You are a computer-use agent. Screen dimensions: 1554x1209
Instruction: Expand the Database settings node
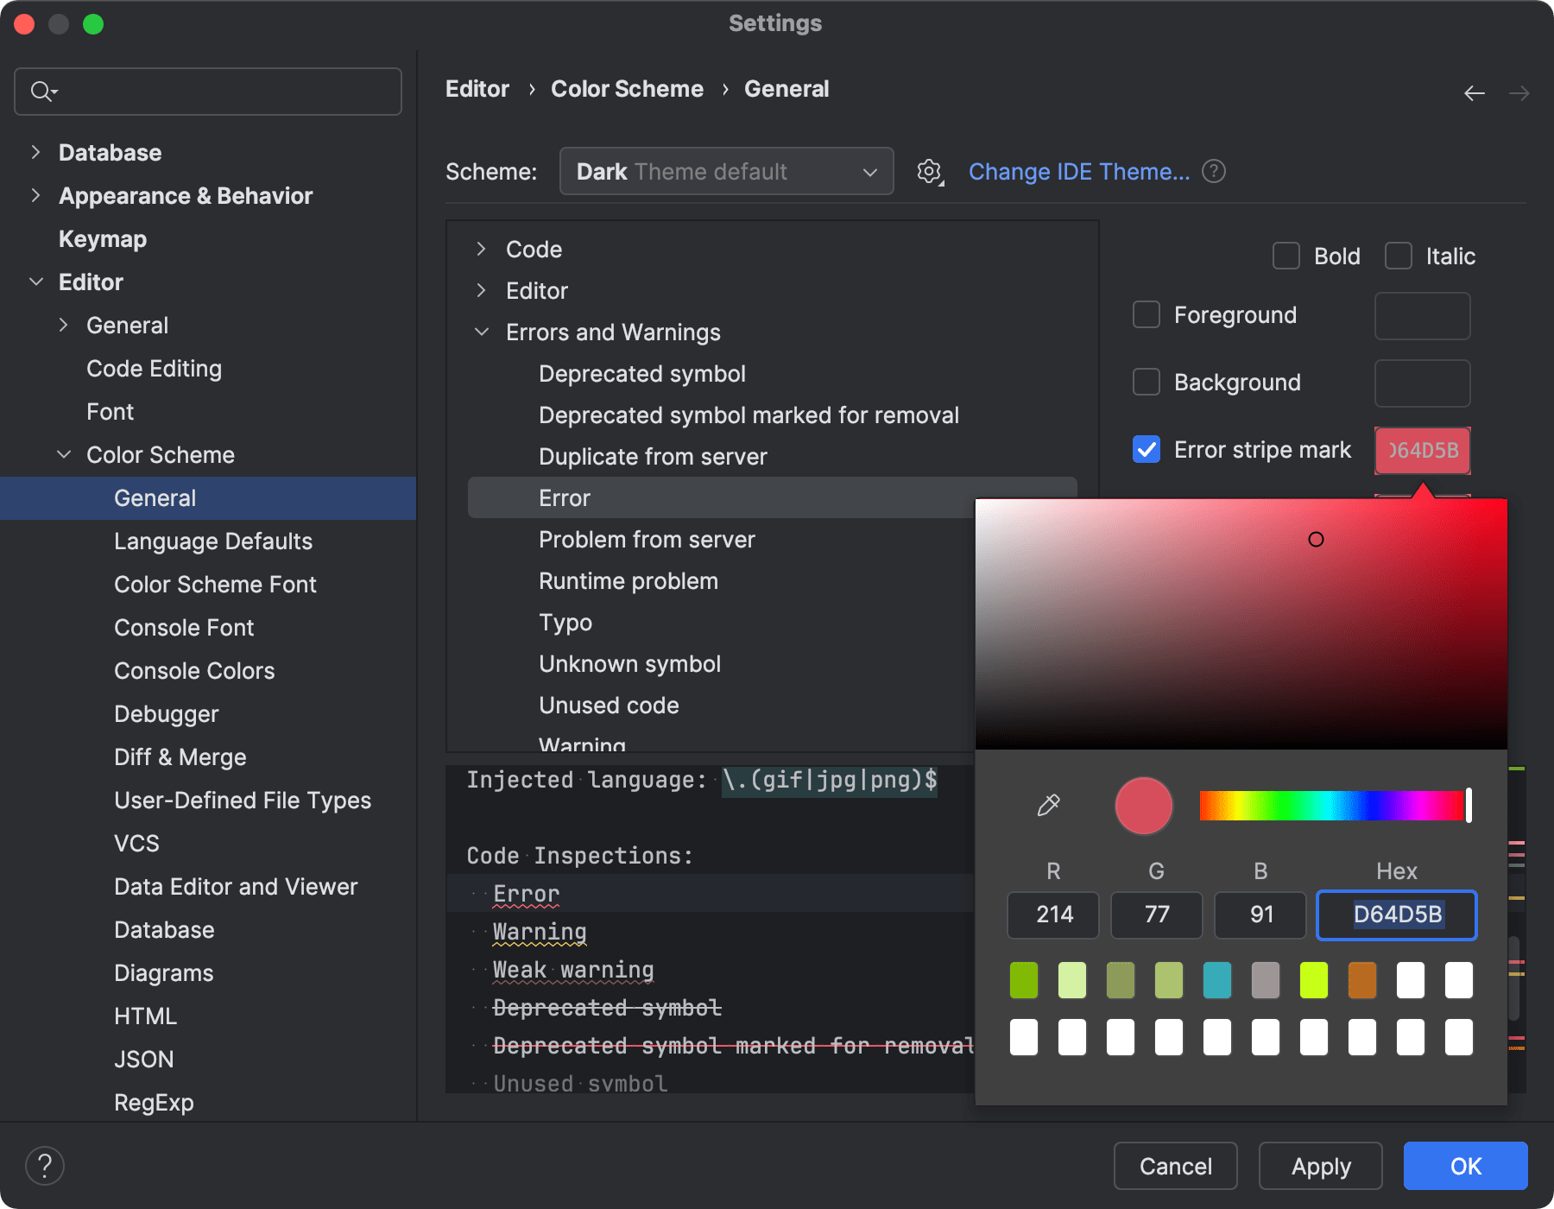click(x=35, y=153)
